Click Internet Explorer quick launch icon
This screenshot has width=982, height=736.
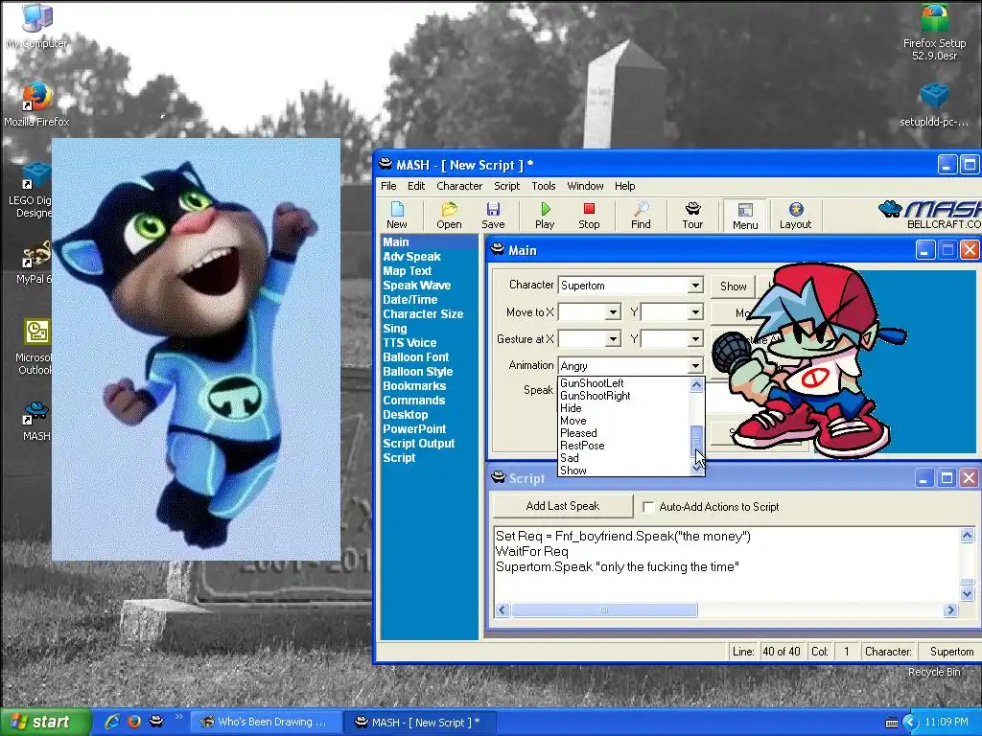pos(113,722)
